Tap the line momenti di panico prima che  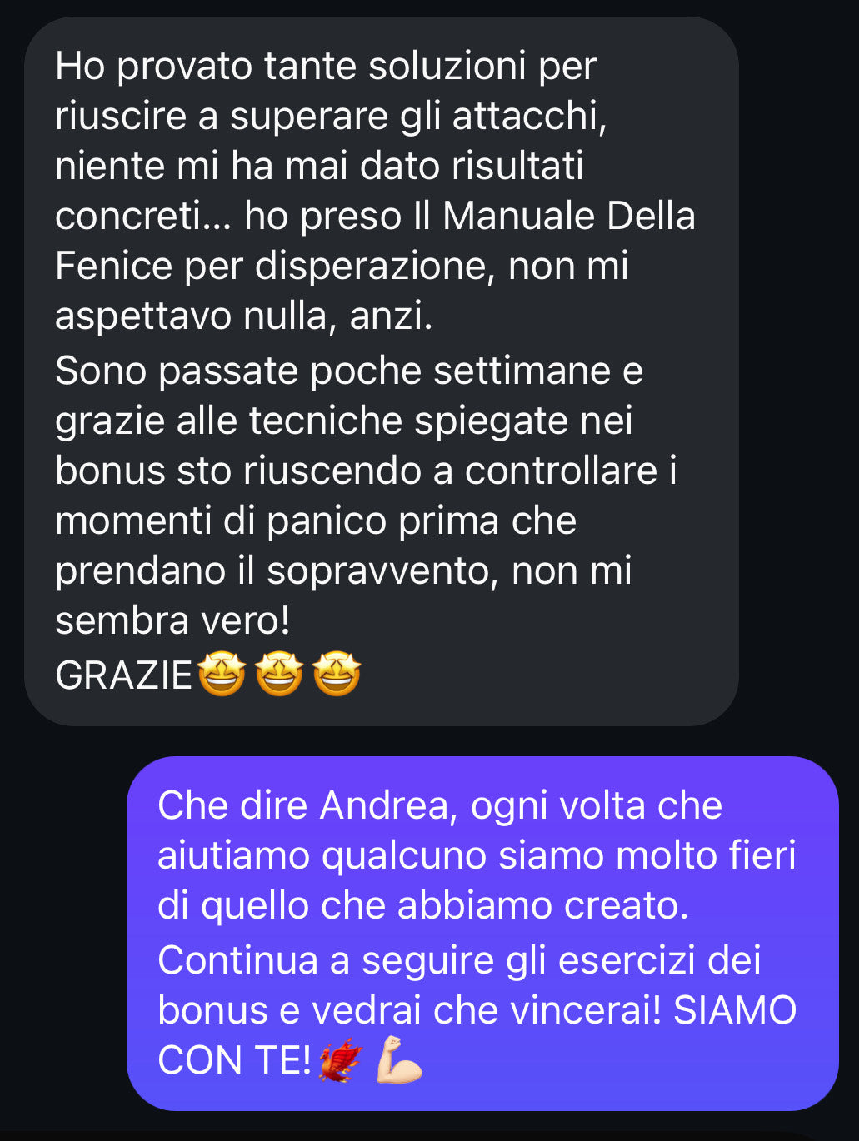316,521
